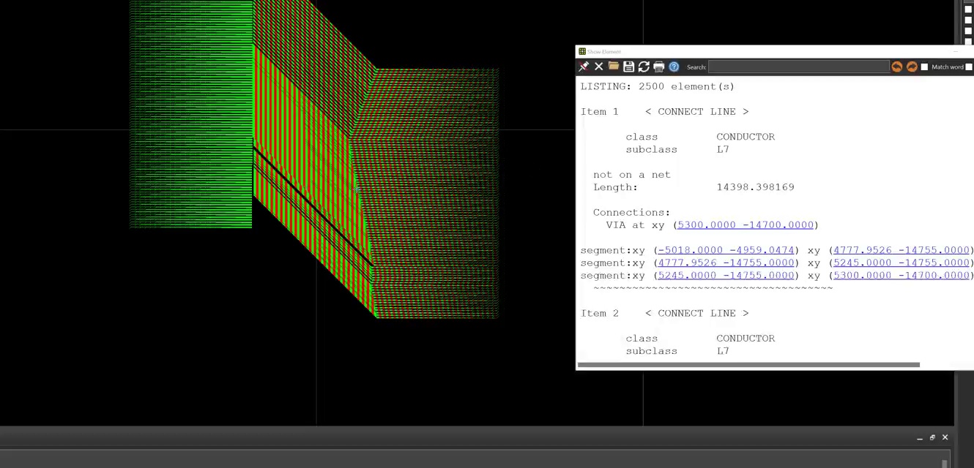Click the Item 2 'CONDUCTOR' class value
This screenshot has height=468, width=974.
pos(746,339)
